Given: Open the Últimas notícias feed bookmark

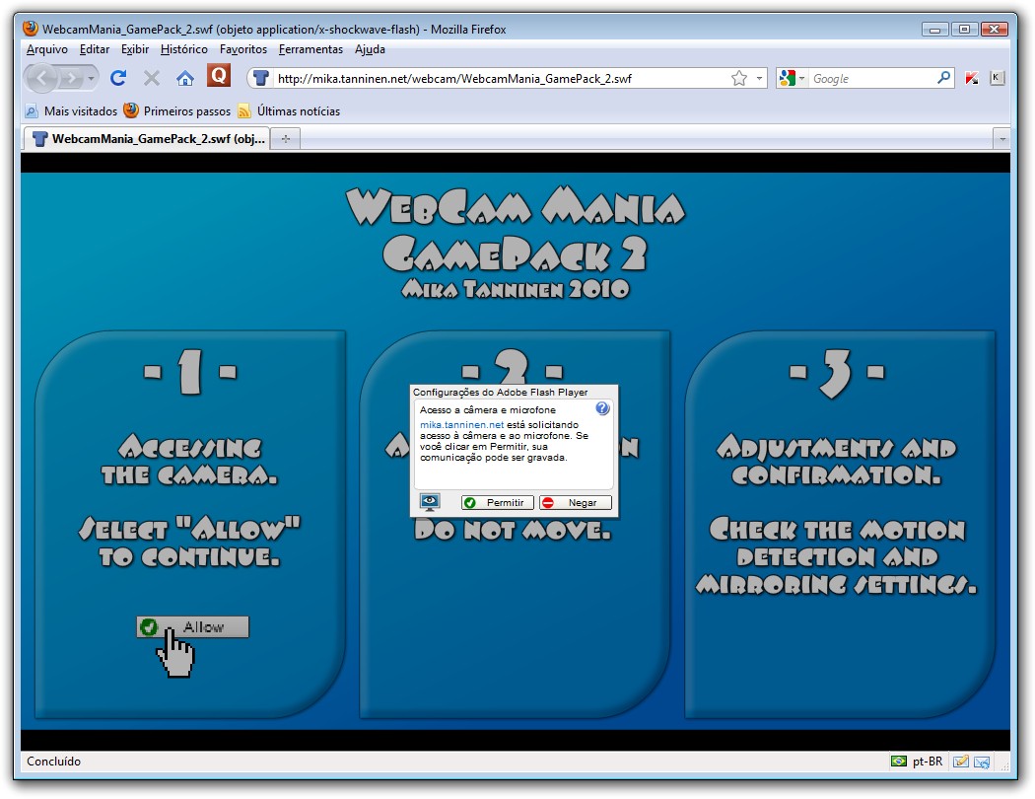Looking at the screenshot, I should coord(289,110).
